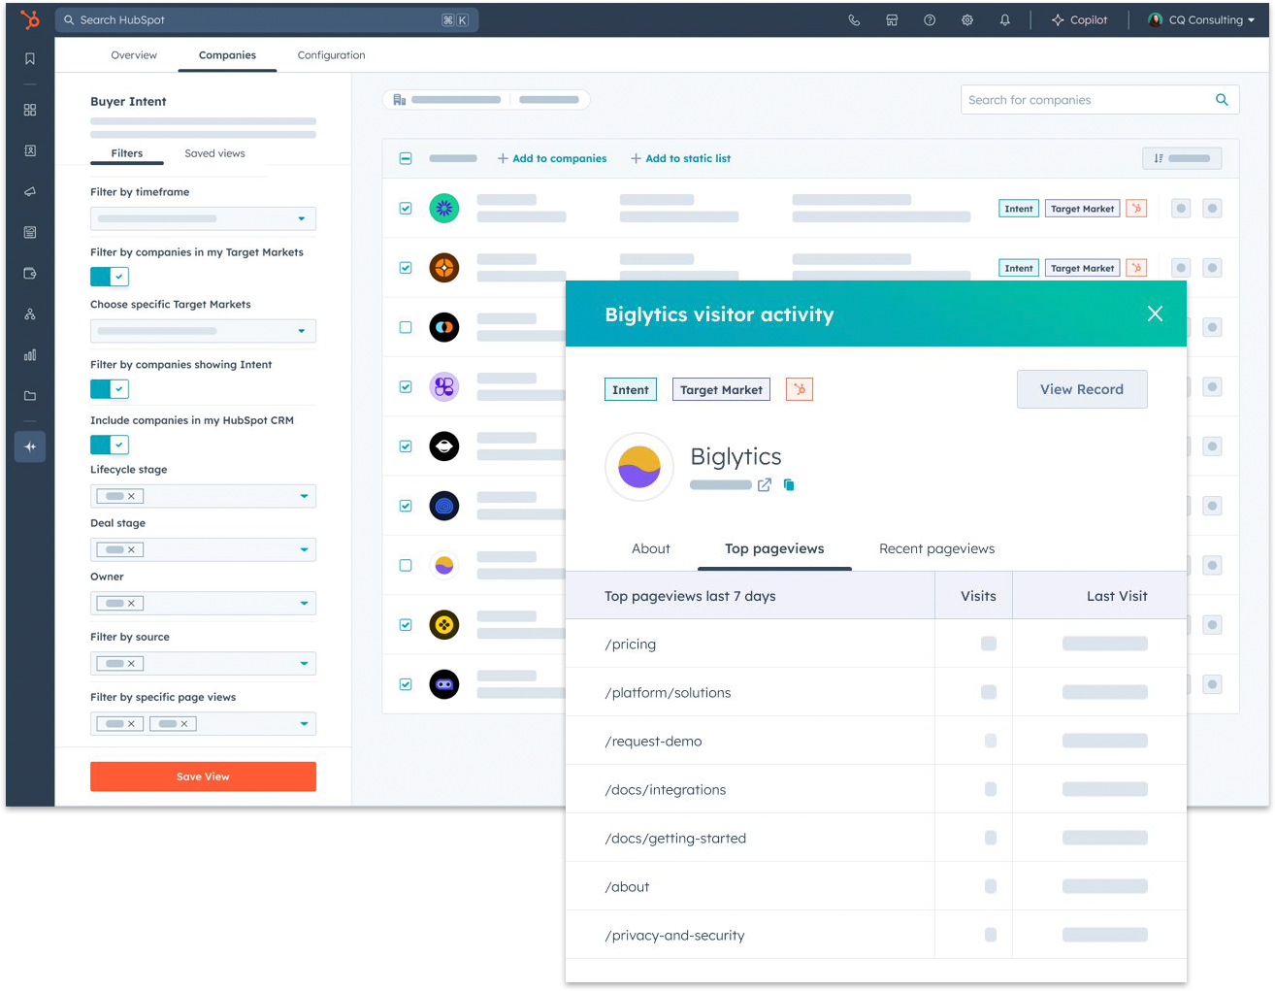Select the Top pageviews tab

coord(774,548)
